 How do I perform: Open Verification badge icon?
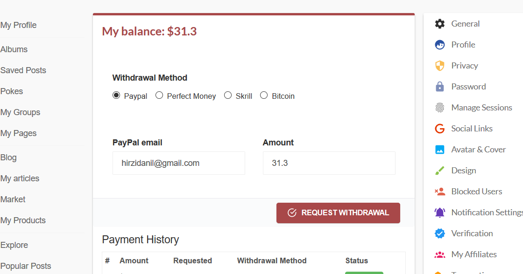coord(440,233)
